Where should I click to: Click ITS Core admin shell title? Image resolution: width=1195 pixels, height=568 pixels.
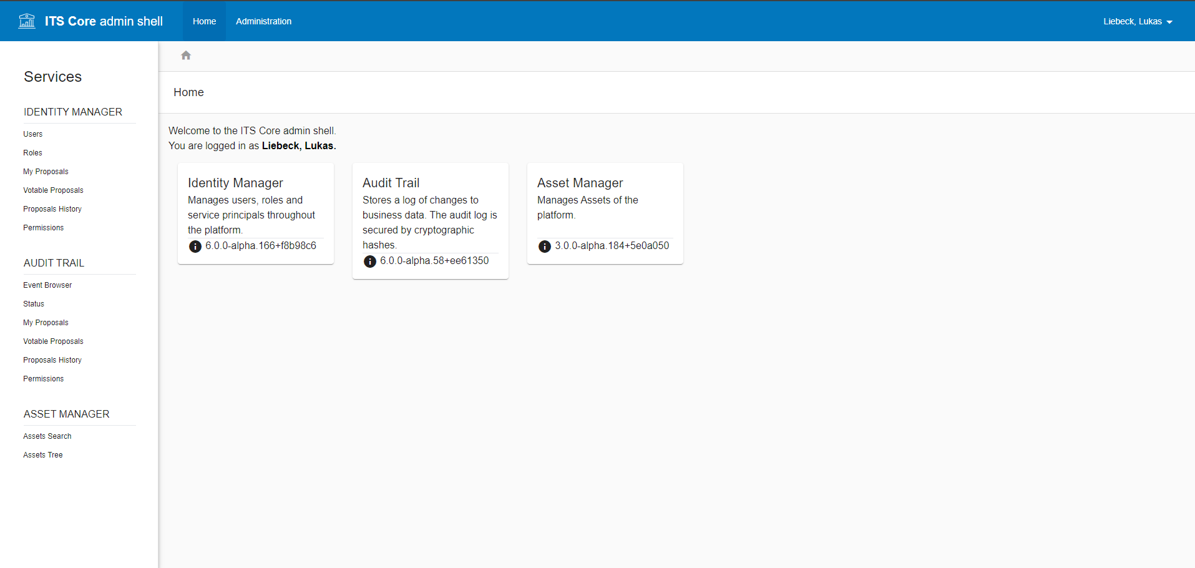tap(104, 21)
